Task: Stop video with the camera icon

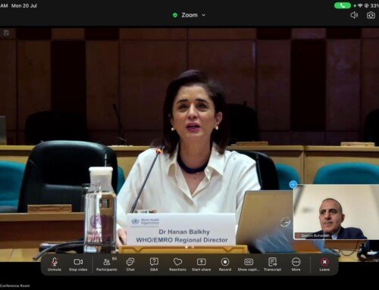Action: click(x=78, y=264)
